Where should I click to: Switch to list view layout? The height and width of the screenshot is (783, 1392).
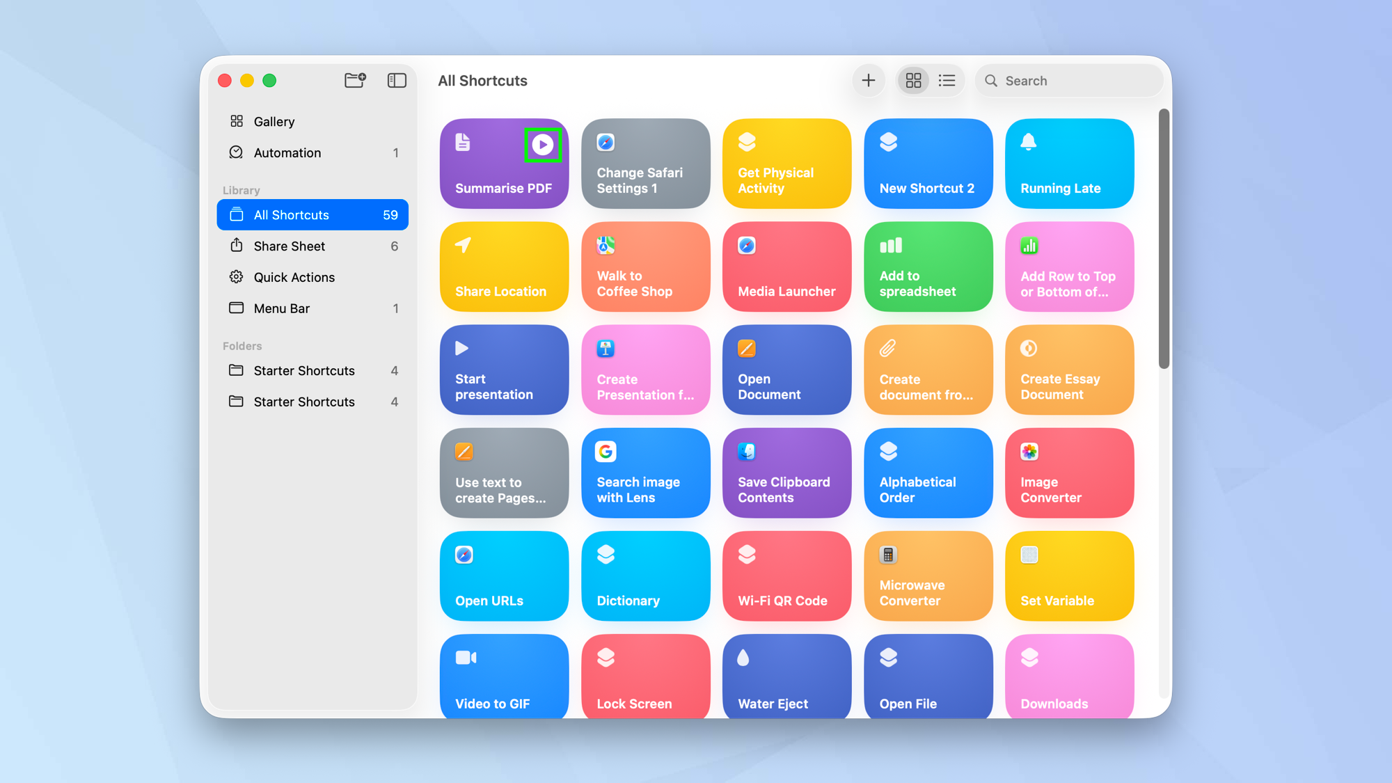pos(947,80)
